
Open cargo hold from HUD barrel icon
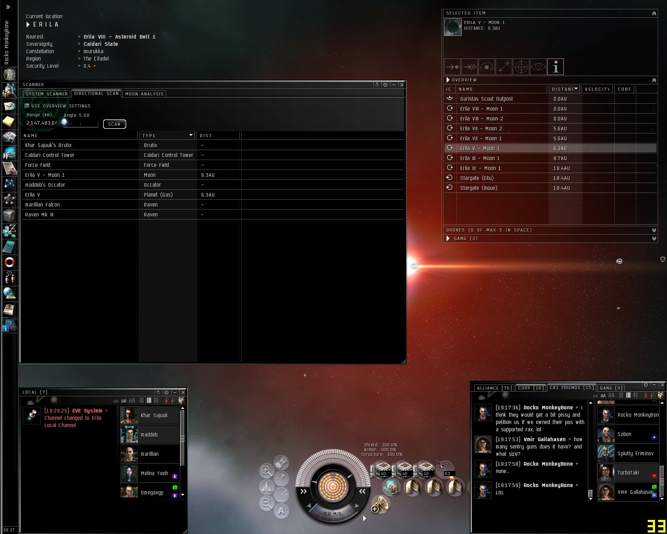(x=281, y=462)
